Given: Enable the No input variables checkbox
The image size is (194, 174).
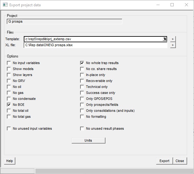Looking at the screenshot, I should [x=9, y=63].
